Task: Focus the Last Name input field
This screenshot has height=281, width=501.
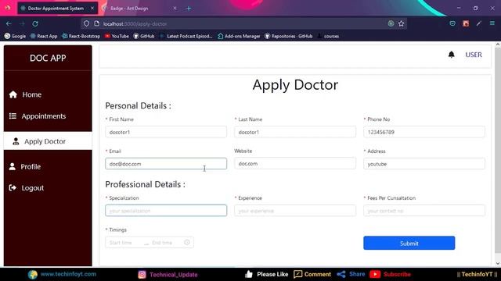Action: (295, 132)
